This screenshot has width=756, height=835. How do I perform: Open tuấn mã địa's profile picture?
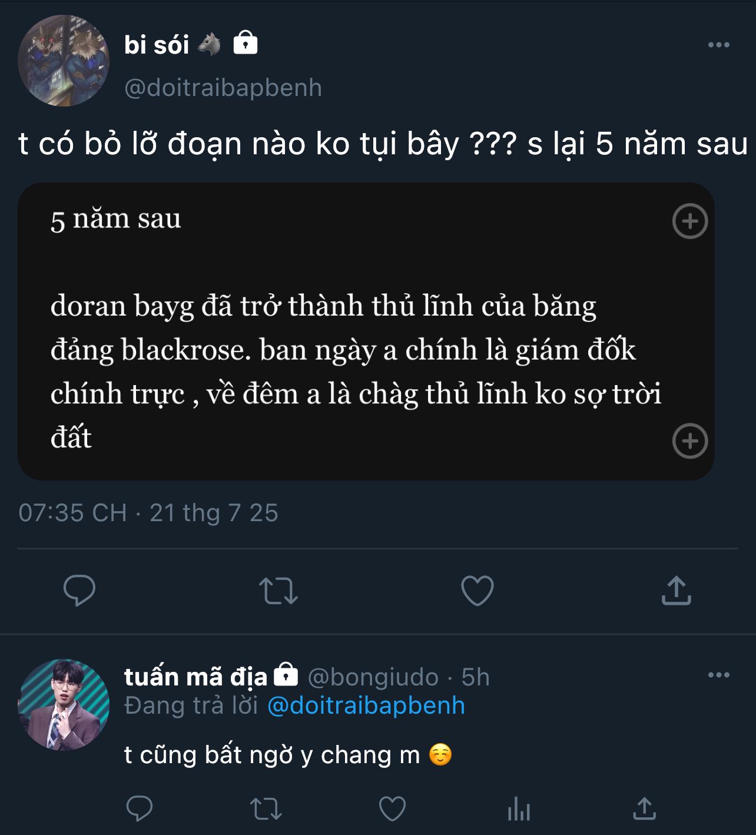pyautogui.click(x=64, y=704)
